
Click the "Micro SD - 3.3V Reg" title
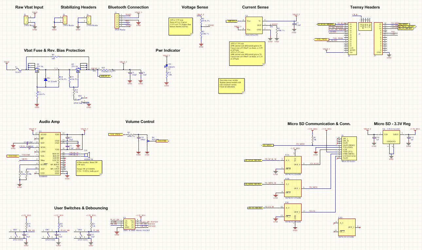(392, 124)
